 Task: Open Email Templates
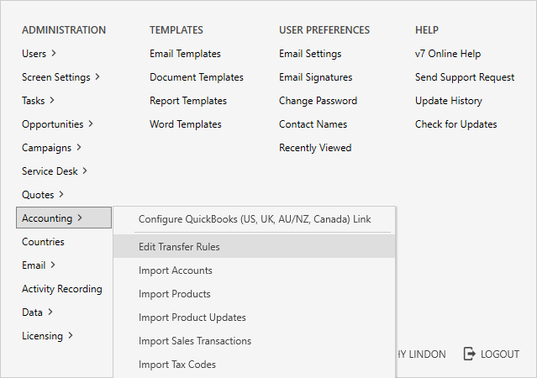click(185, 54)
